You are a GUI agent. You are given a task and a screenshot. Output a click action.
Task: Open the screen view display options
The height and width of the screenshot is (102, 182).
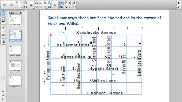point(31,5)
